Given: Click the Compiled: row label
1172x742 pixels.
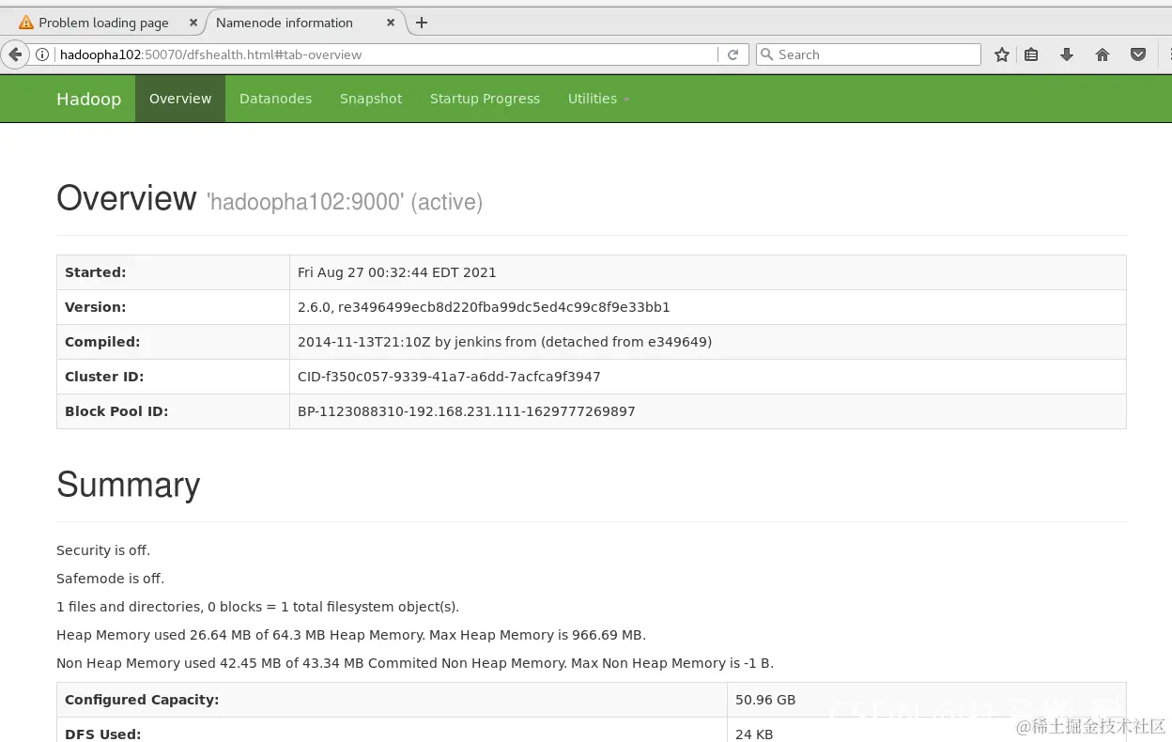Looking at the screenshot, I should [102, 342].
